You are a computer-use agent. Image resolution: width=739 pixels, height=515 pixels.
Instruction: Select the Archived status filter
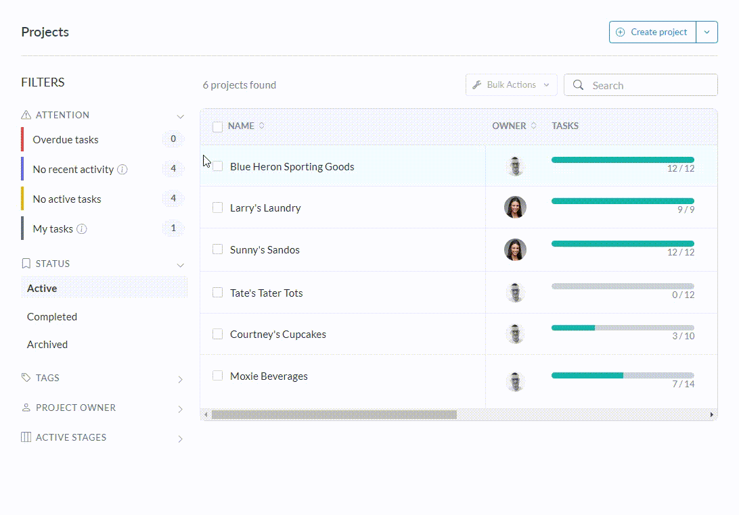point(47,345)
